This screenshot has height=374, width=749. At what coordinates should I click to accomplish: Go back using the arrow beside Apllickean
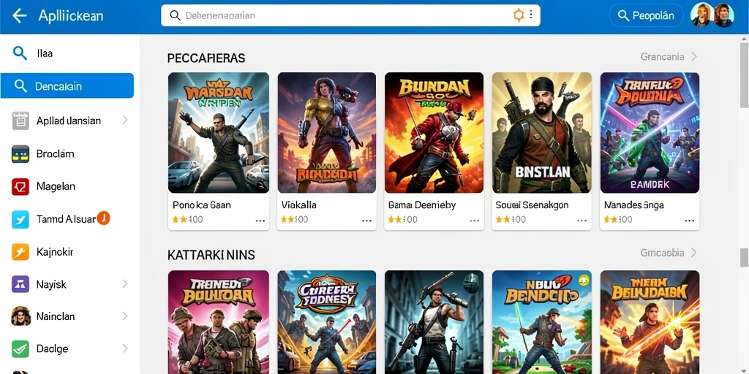tap(19, 16)
